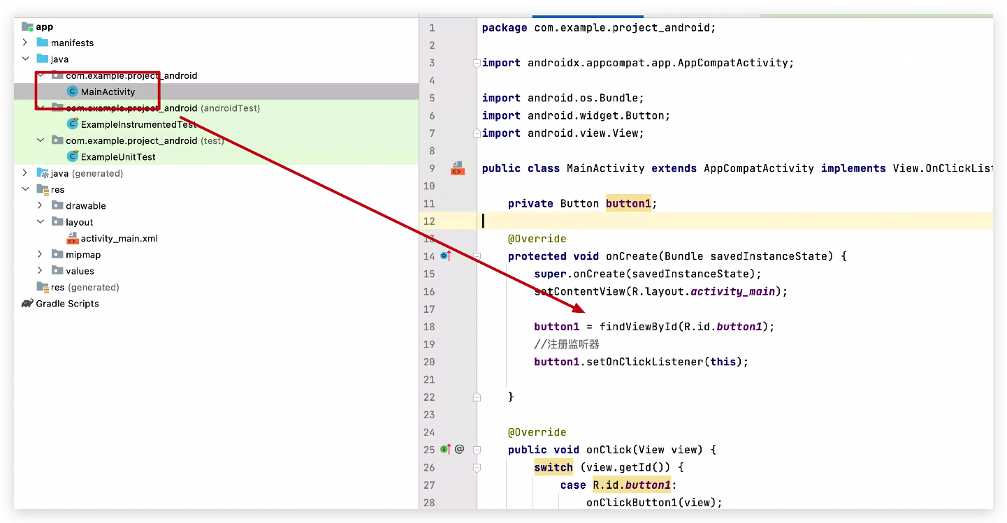Collapse the androidTest package chevron
The height and width of the screenshot is (523, 1007).
click(41, 108)
